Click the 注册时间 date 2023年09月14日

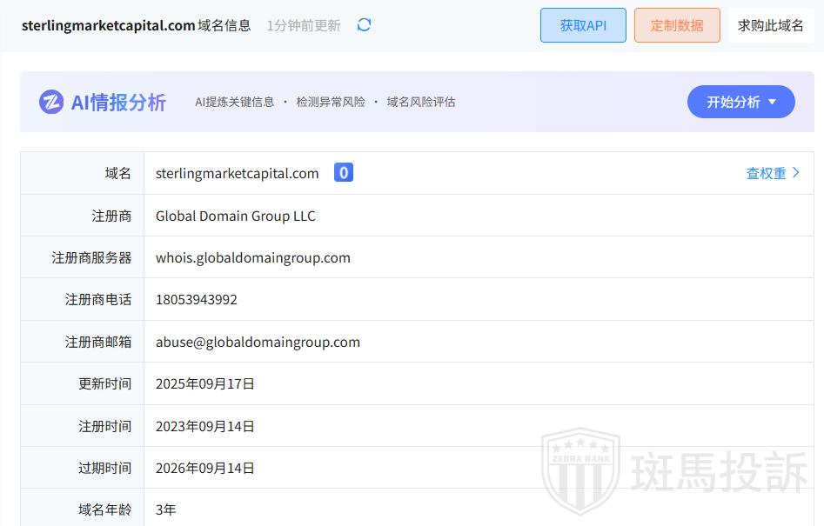(x=204, y=426)
